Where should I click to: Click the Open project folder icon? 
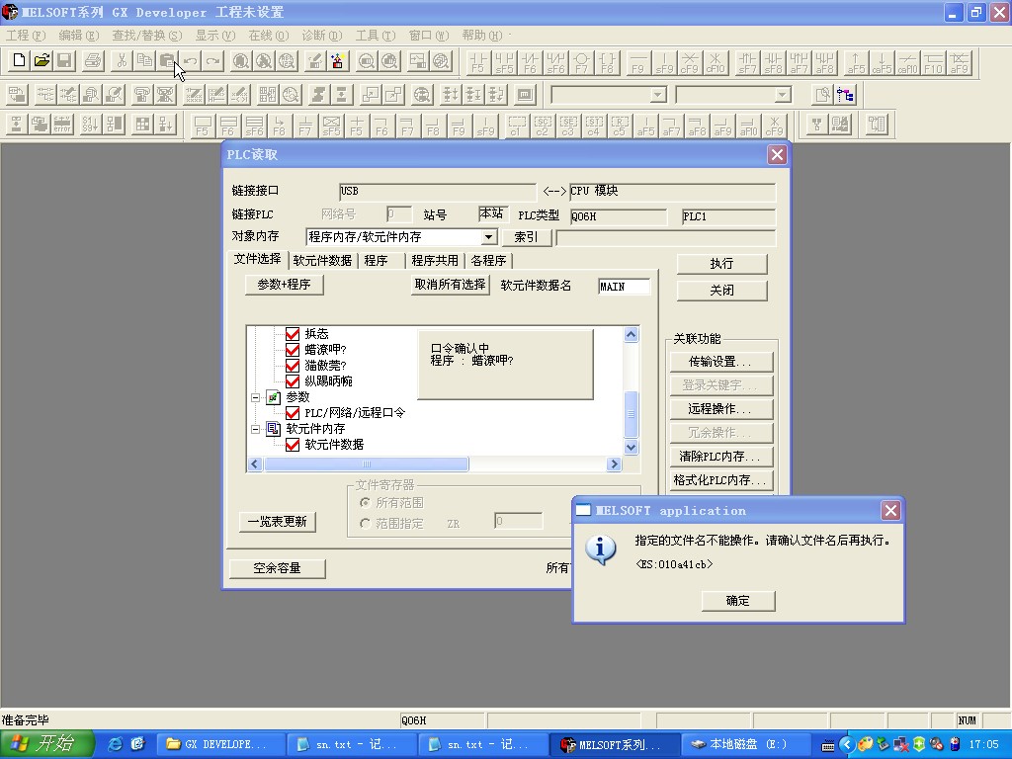pyautogui.click(x=42, y=61)
